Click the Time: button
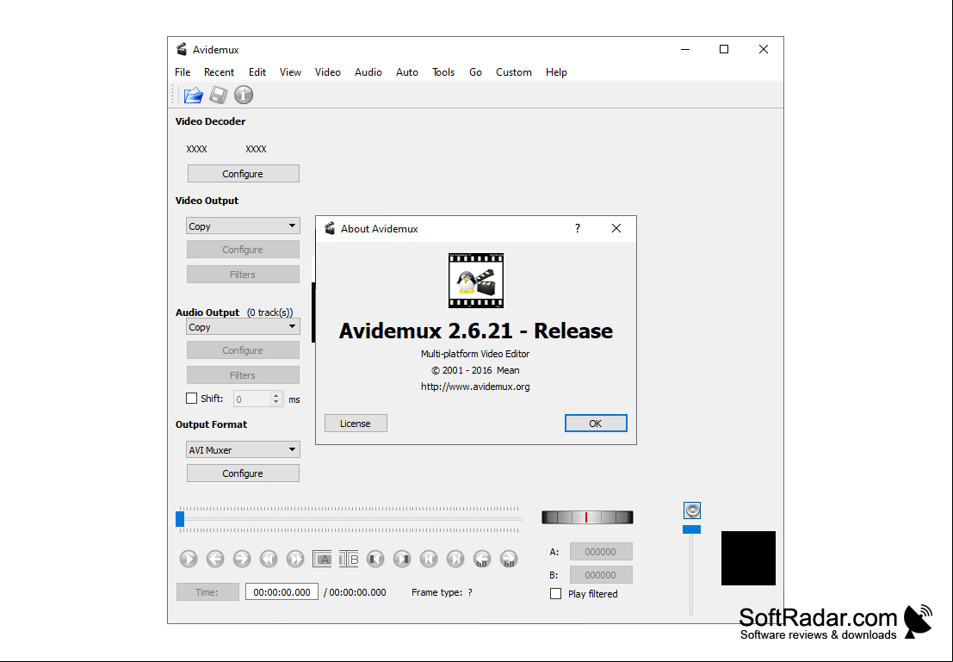Image resolution: width=953 pixels, height=662 pixels. pos(207,592)
